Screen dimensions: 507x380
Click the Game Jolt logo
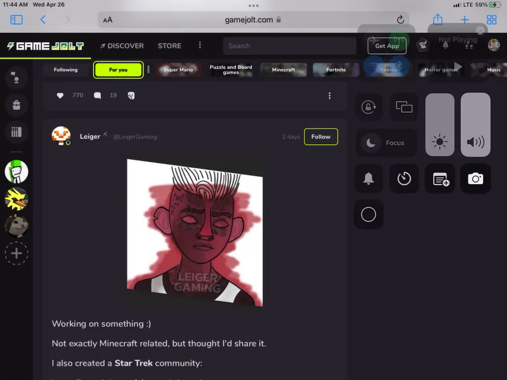(46, 46)
